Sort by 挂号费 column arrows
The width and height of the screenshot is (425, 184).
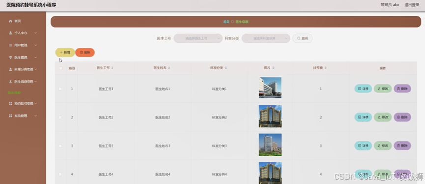tap(325, 68)
